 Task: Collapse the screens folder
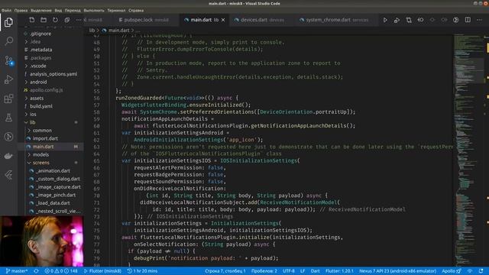pos(40,163)
